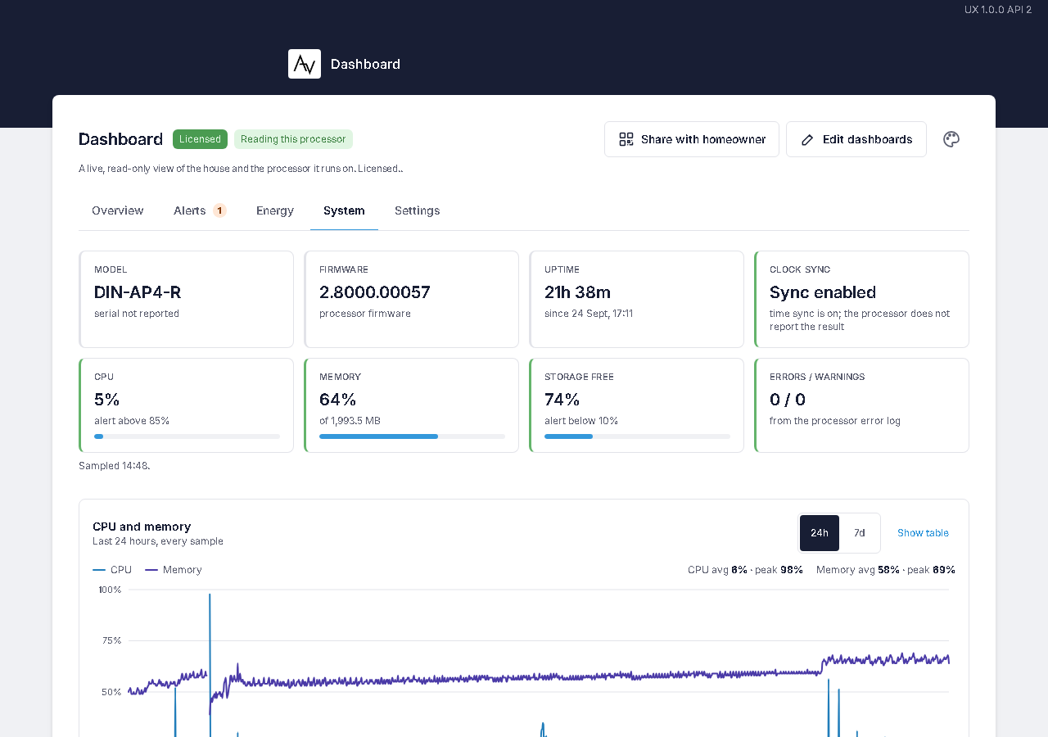Click Edit dashboards button

tap(856, 139)
